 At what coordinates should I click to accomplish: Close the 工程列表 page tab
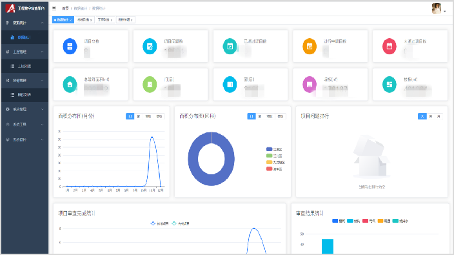coord(112,20)
